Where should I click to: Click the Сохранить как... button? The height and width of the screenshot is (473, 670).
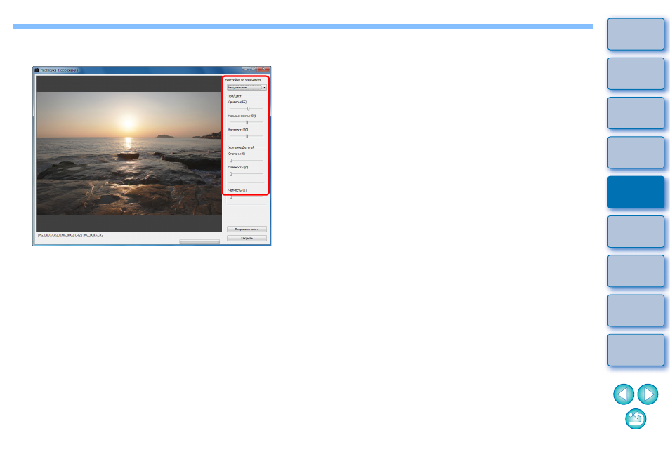tap(247, 229)
